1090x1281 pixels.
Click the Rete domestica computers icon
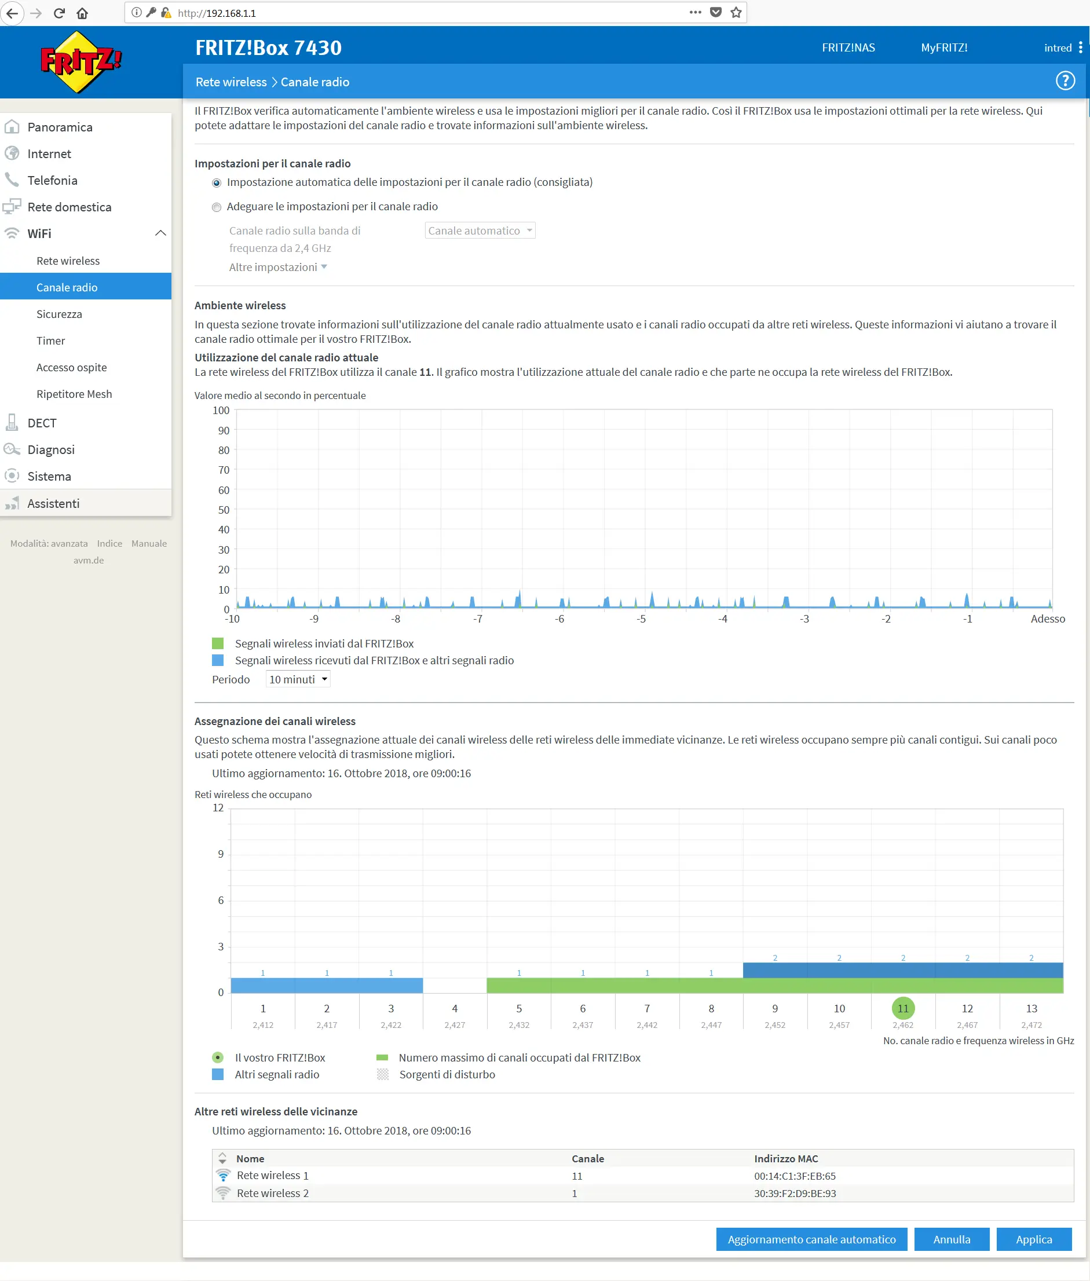point(12,206)
